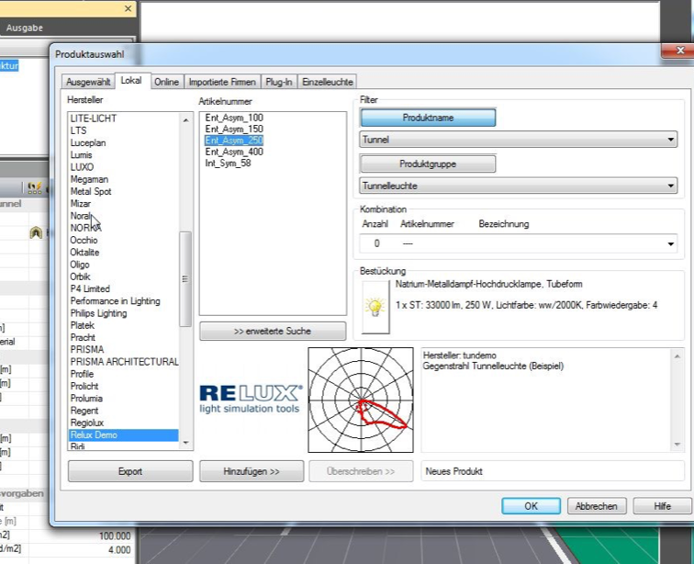Switch to the Lokal tab

point(131,81)
